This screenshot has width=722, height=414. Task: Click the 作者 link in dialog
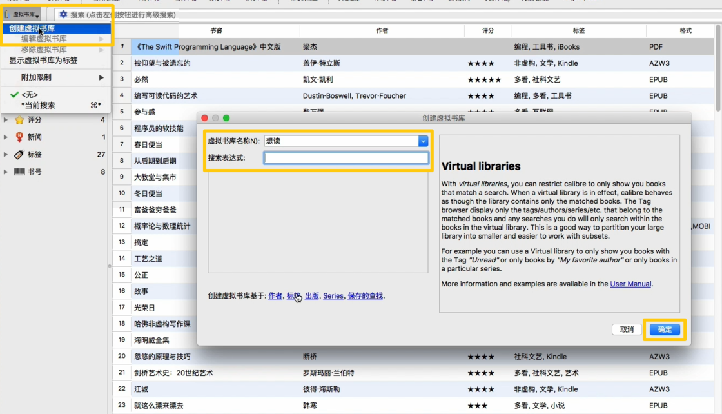pyautogui.click(x=275, y=295)
